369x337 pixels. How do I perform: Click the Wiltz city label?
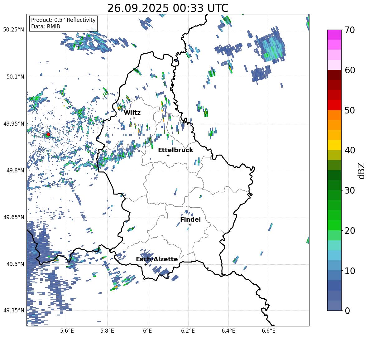point(132,113)
